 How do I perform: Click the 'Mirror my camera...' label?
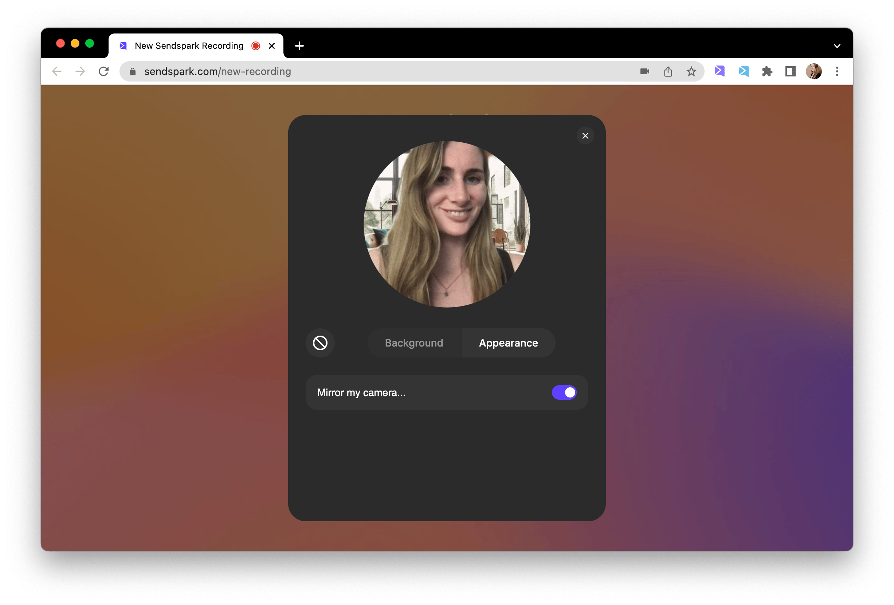coord(361,392)
